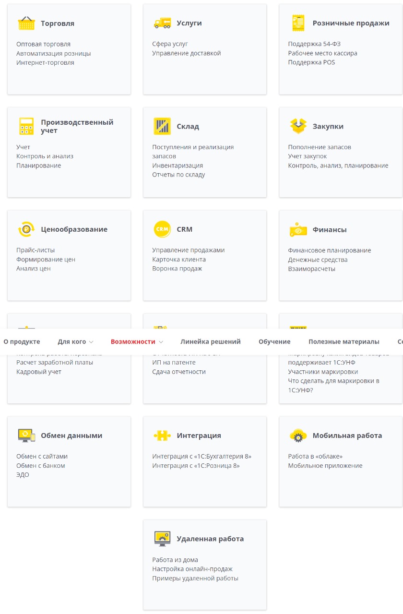403x614 pixels.
Task: Follow the Воронка продаж link
Action: tap(177, 269)
